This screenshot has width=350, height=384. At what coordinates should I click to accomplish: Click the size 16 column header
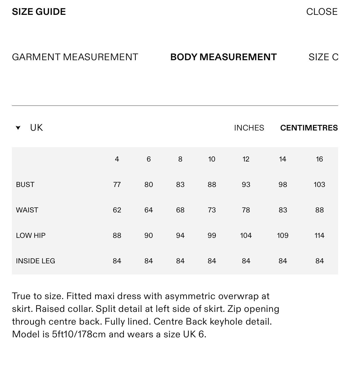[x=319, y=159]
